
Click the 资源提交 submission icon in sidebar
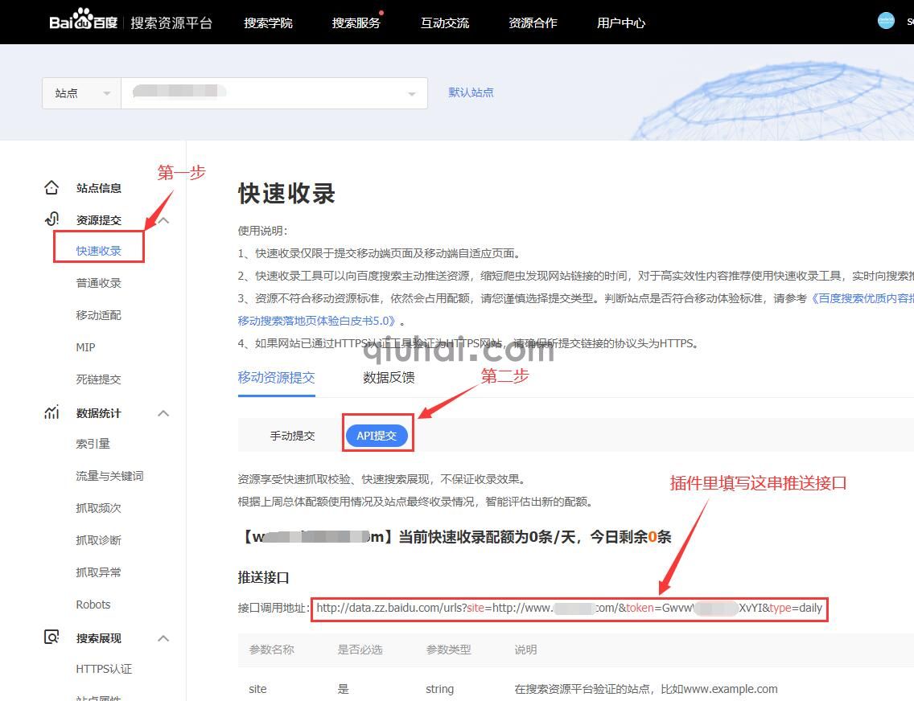click(51, 219)
